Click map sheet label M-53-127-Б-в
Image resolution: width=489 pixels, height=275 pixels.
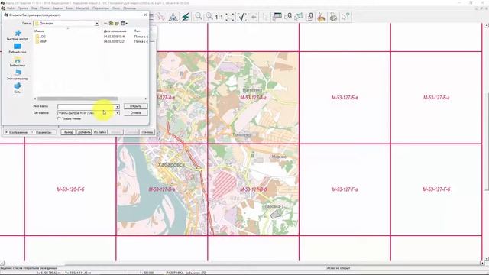tap(345, 98)
